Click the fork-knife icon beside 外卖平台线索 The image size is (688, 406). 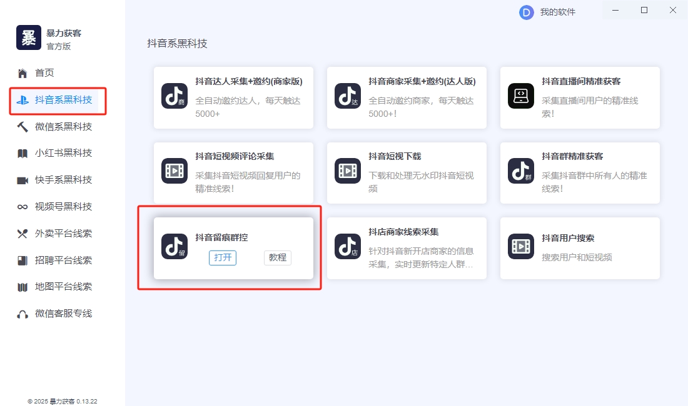(x=23, y=234)
